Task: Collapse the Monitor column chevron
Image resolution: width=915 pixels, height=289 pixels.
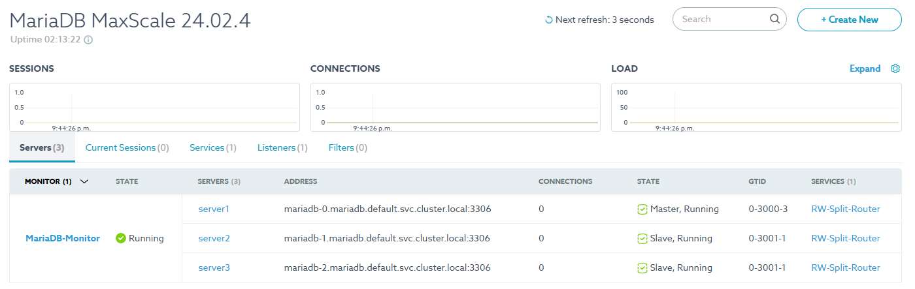Action: point(84,181)
